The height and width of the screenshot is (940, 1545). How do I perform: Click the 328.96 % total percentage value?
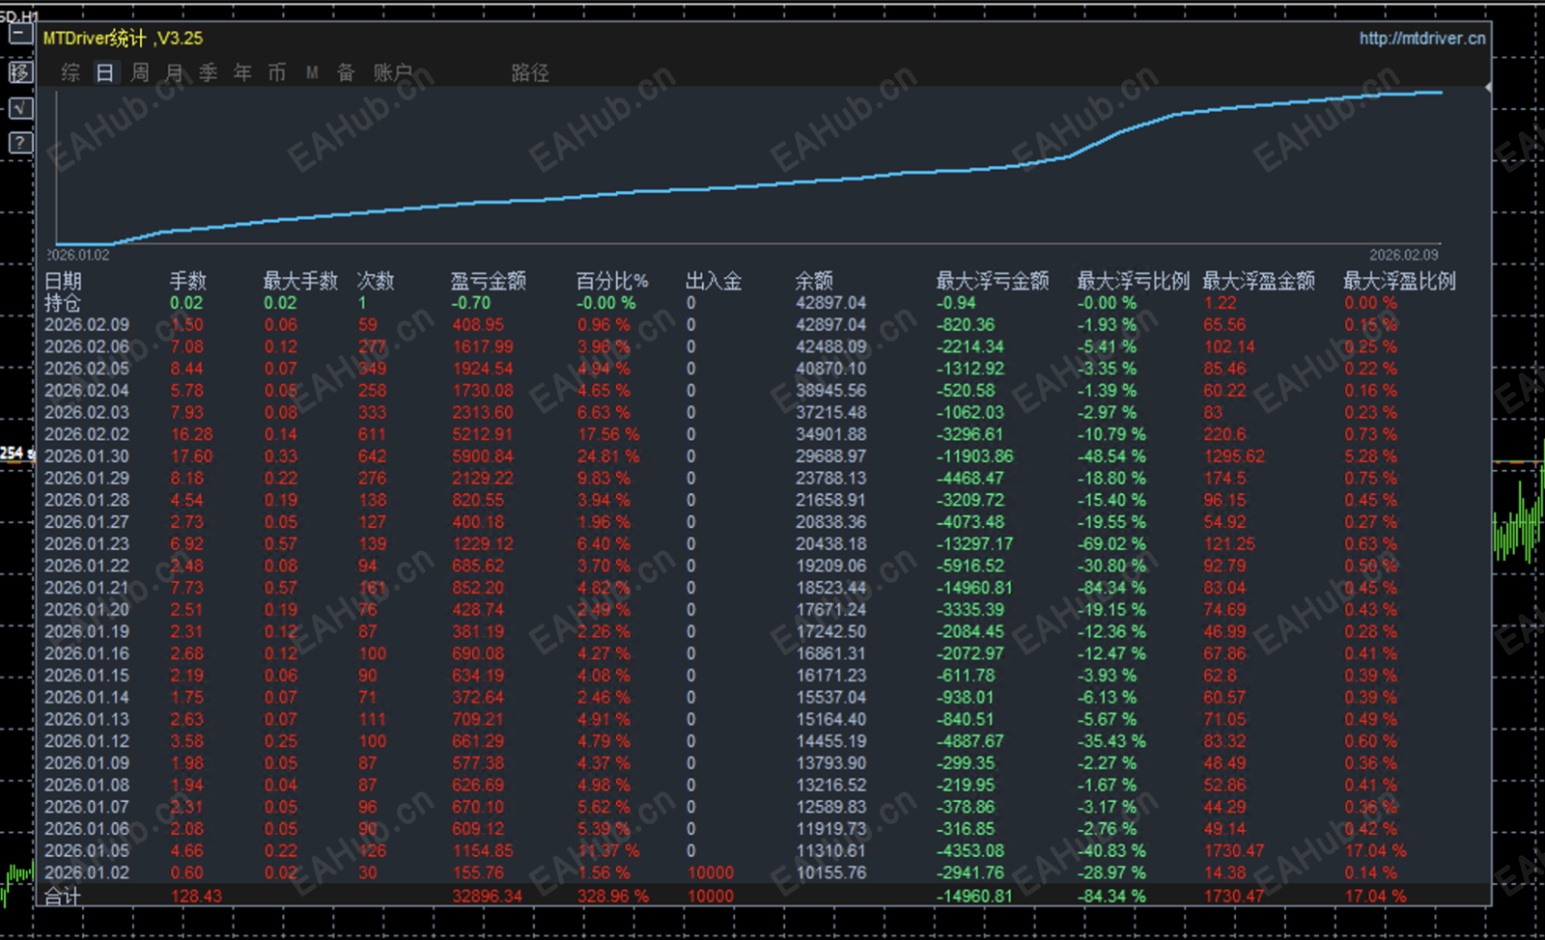click(x=613, y=896)
